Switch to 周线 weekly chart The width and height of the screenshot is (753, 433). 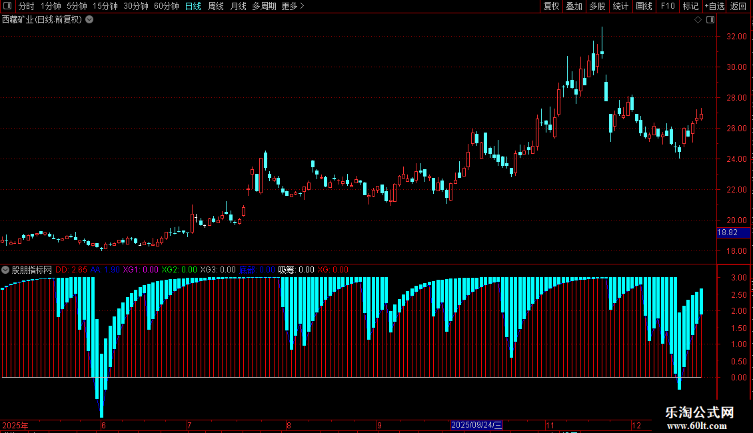(x=216, y=6)
